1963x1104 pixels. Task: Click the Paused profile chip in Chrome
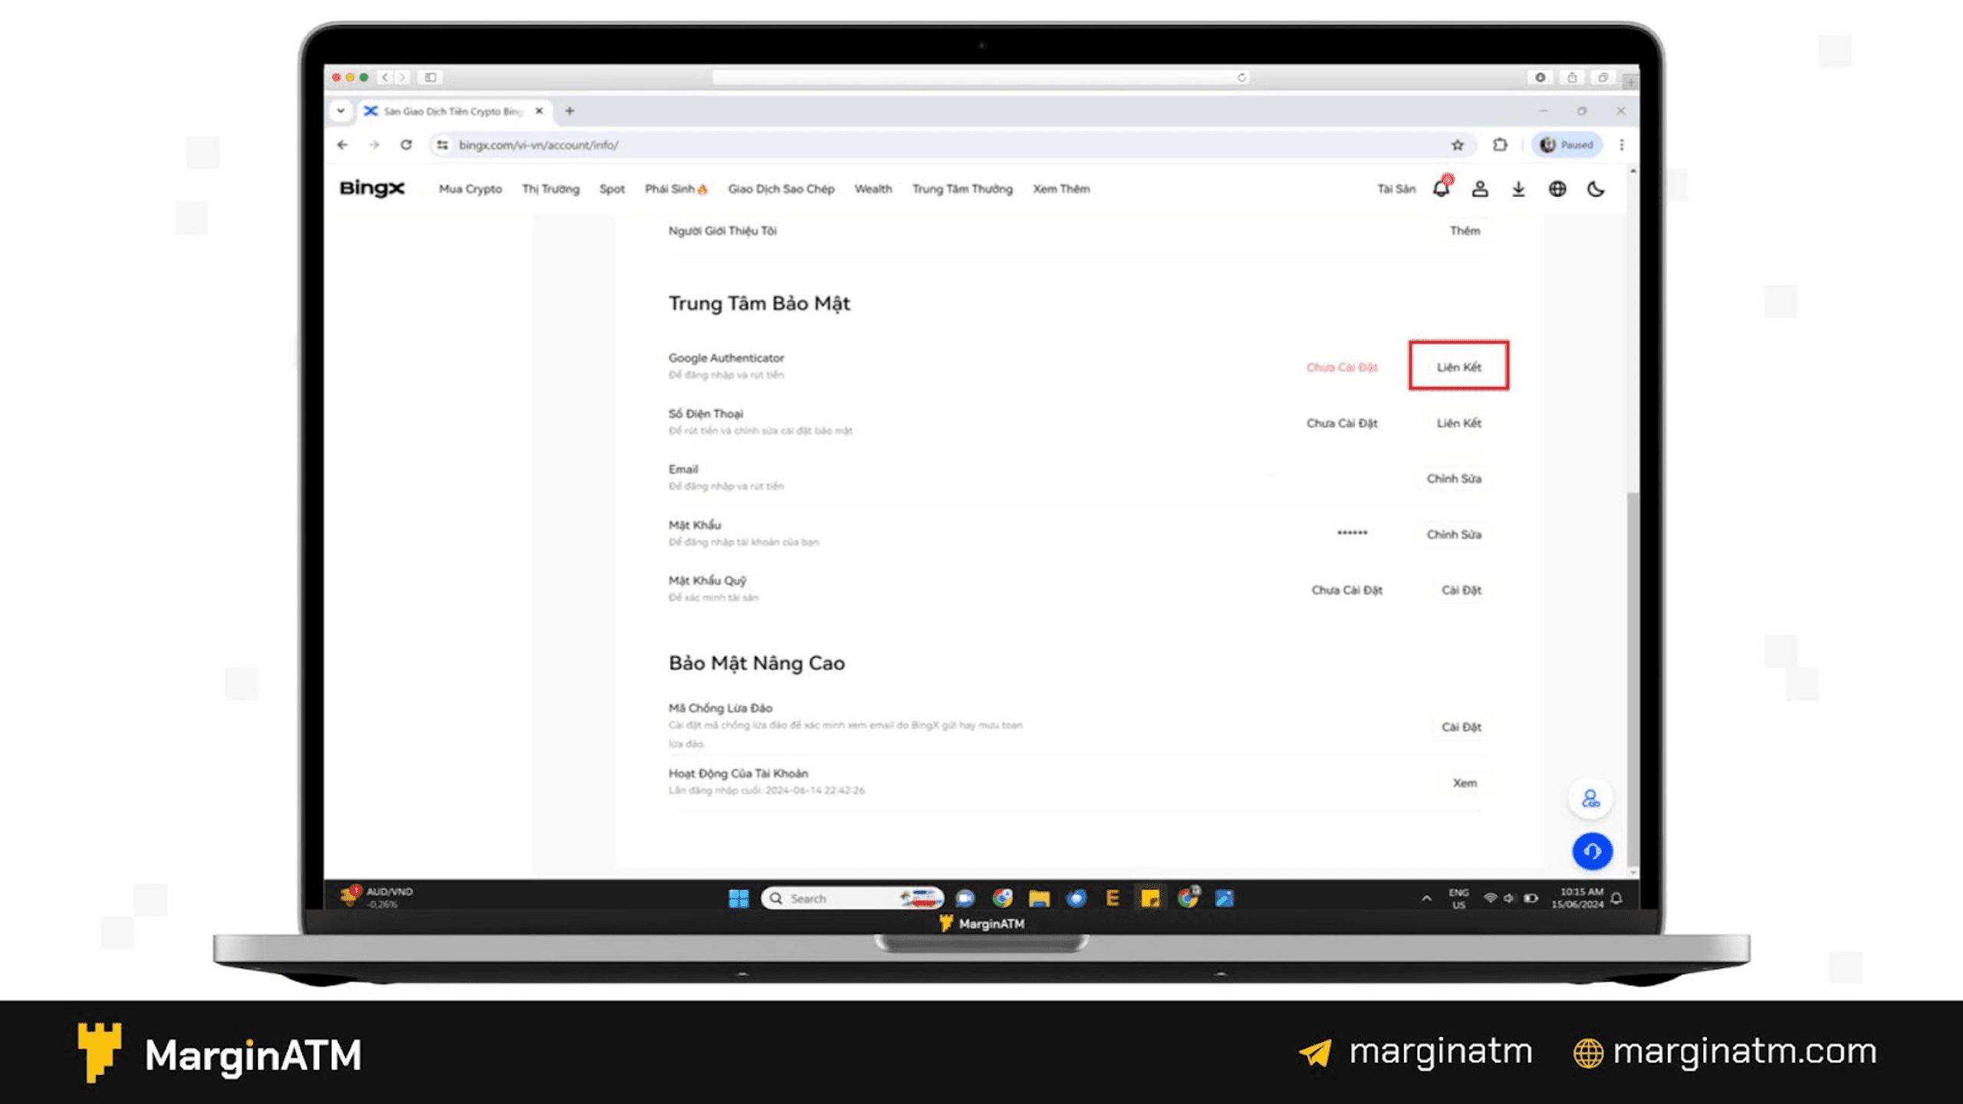(1567, 145)
